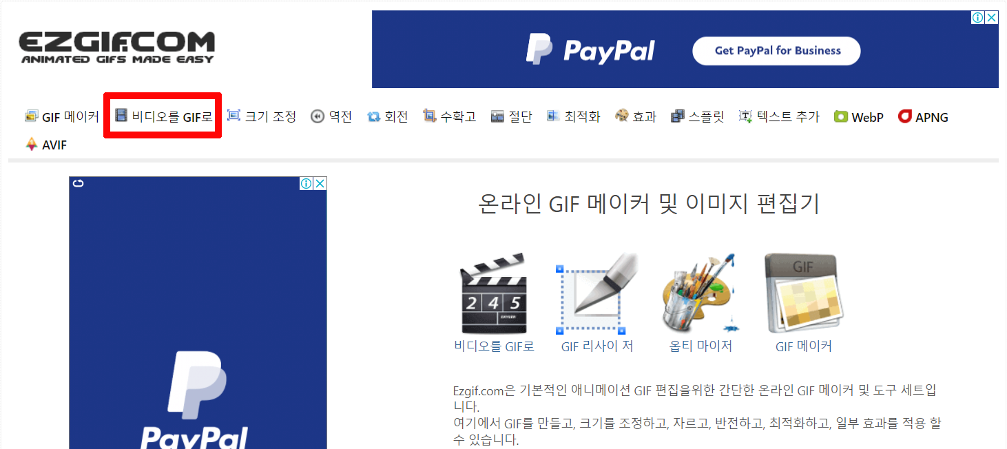Click the Ezgif.com은 기본적인 description paragraph
The width and height of the screenshot is (1007, 449).
tap(697, 415)
